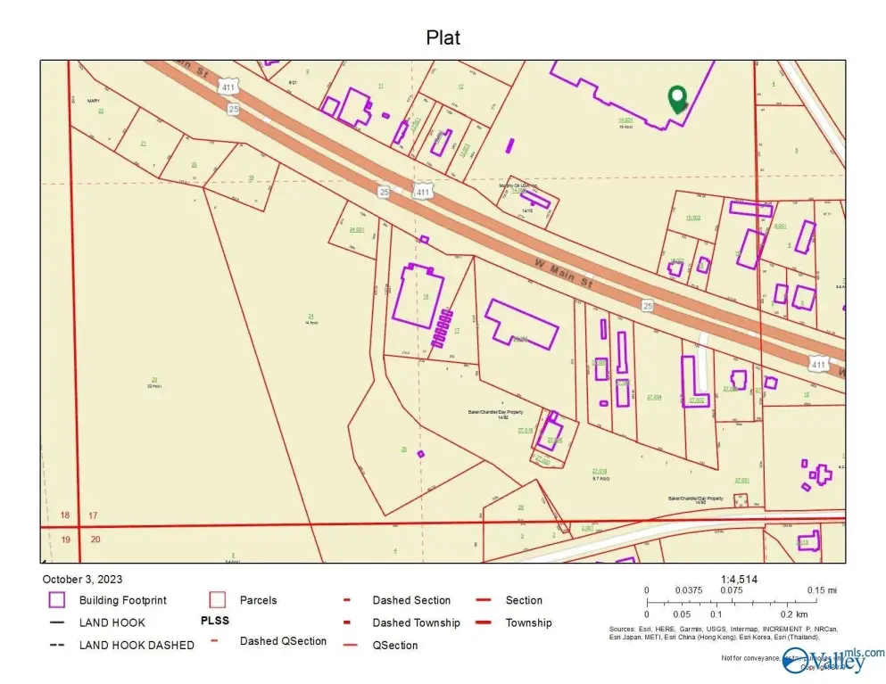Click the 411 shield paired horizontally with 25
Screen dimensions: 886x684
point(422,192)
